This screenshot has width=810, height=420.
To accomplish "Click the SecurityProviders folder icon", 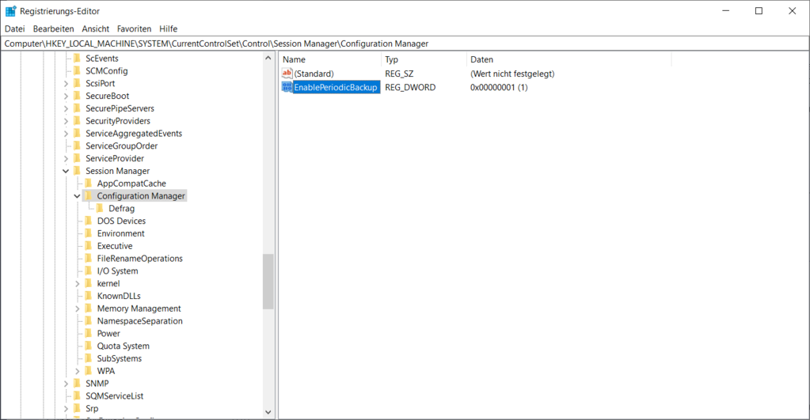I will (78, 121).
